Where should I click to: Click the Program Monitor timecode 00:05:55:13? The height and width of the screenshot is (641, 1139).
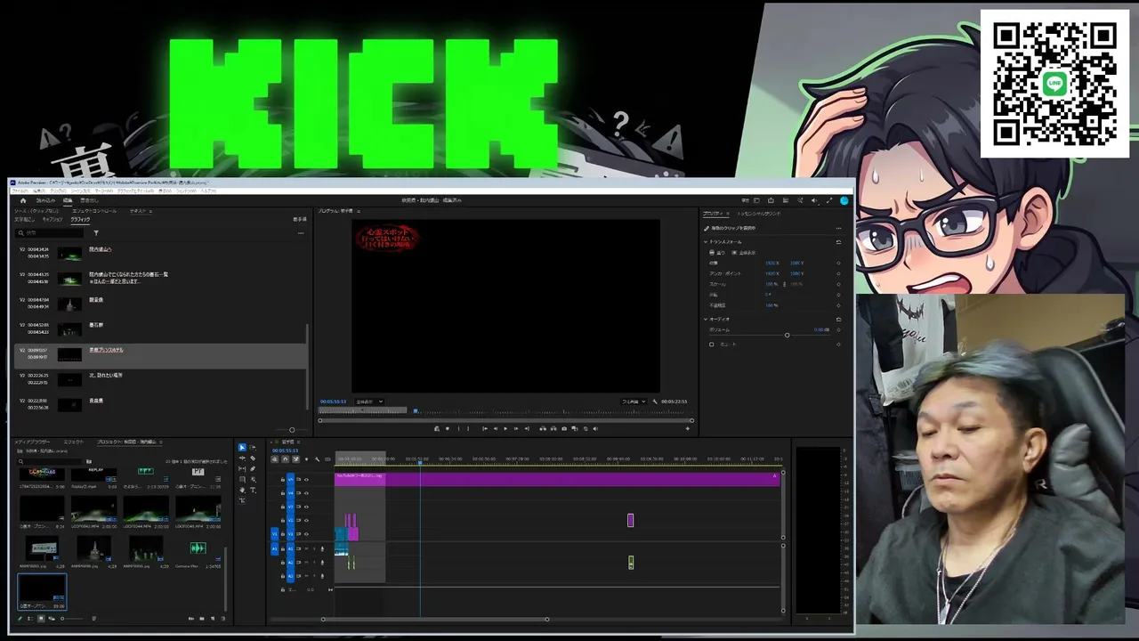(333, 402)
